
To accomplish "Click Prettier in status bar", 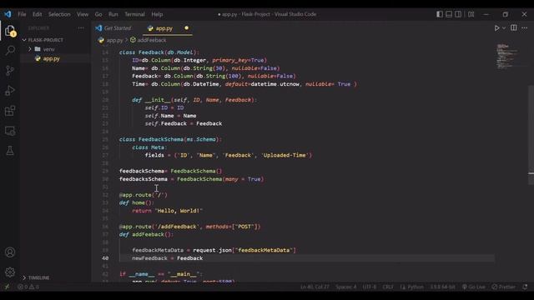I will pyautogui.click(x=504, y=287).
